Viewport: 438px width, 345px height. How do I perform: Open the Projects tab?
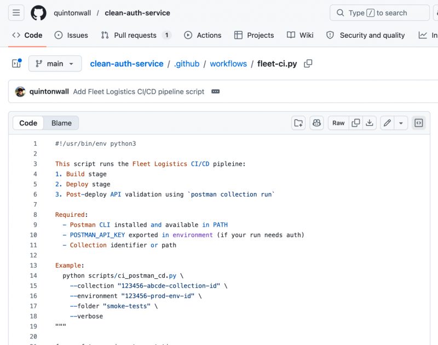click(x=254, y=35)
